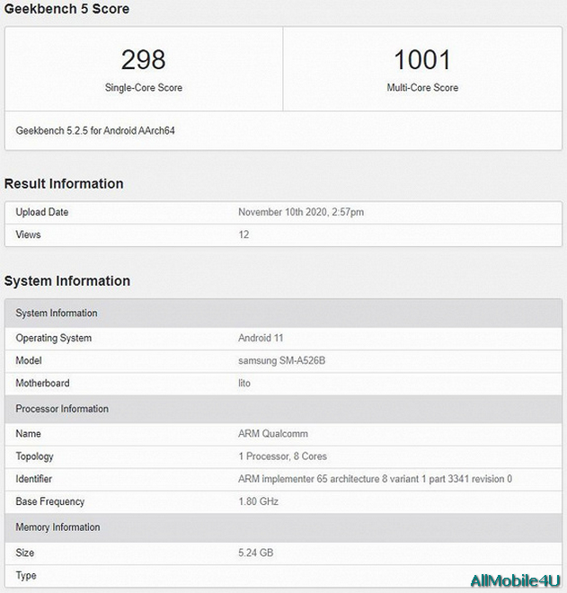567x593 pixels.
Task: Select the Identifier label
Action: pos(33,479)
